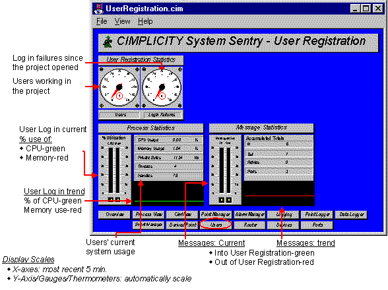Screen dimensions: 388x290
Task: Click the Ports button
Action: pyautogui.click(x=317, y=225)
